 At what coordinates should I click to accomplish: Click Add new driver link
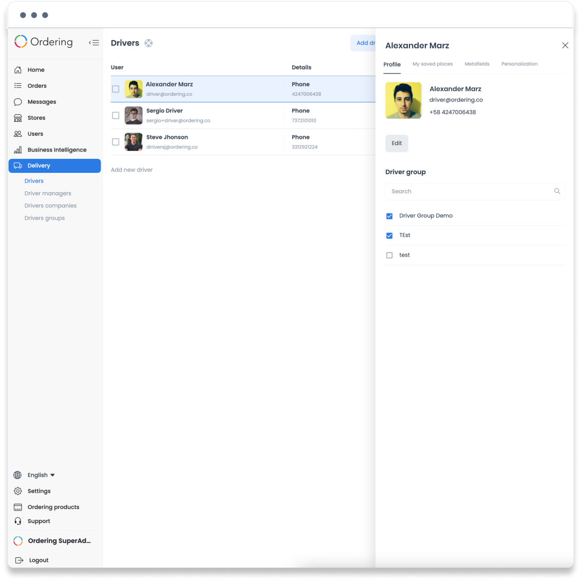132,170
